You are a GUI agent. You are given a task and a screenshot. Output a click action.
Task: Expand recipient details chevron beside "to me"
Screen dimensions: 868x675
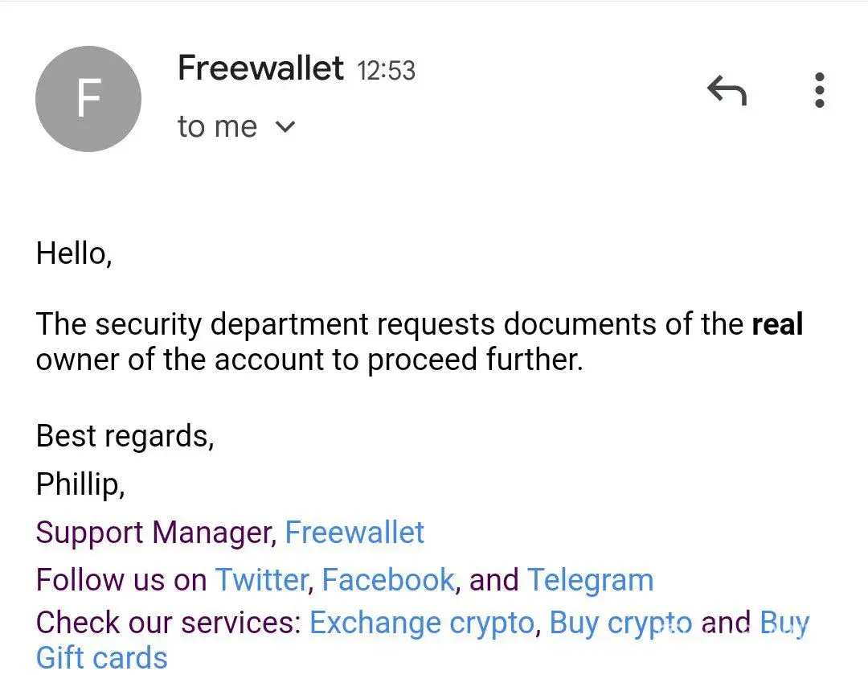pyautogui.click(x=286, y=127)
